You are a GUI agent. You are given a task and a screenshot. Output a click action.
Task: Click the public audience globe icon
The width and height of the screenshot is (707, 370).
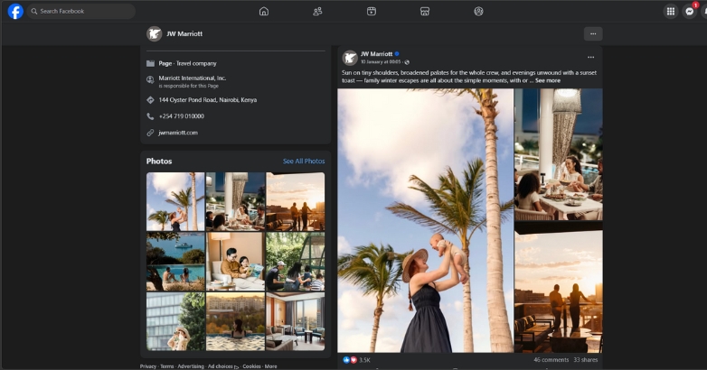click(x=407, y=62)
